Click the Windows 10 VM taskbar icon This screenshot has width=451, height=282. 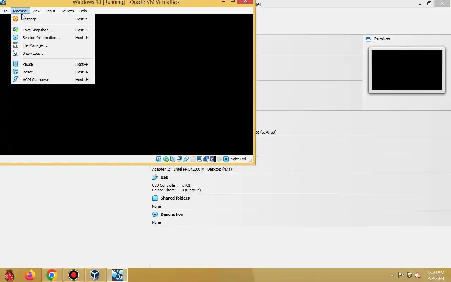tap(117, 275)
